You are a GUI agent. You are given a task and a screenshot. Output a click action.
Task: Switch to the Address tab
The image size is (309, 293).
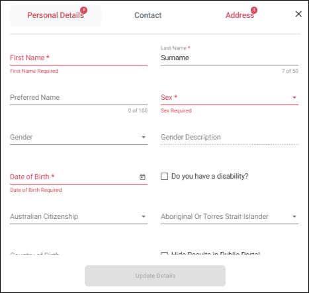pos(240,15)
